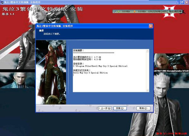Click shortcut folder name line under 快捷方式文件夹

(x=90, y=73)
